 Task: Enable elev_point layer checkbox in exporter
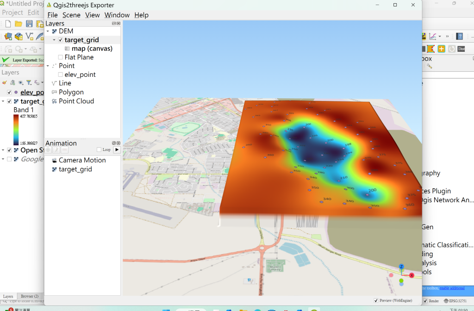61,75
